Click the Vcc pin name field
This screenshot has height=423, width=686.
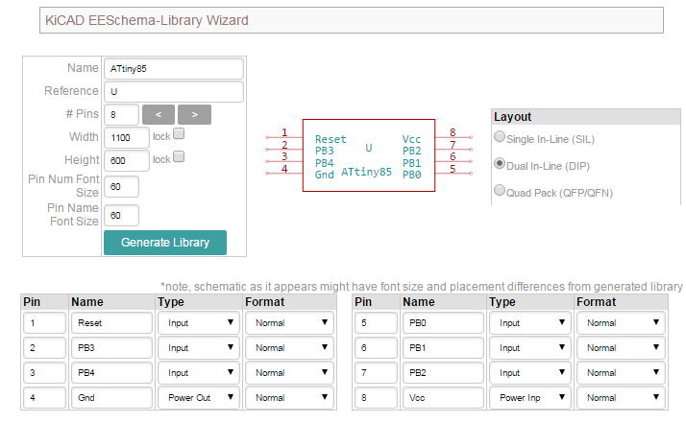pos(443,398)
